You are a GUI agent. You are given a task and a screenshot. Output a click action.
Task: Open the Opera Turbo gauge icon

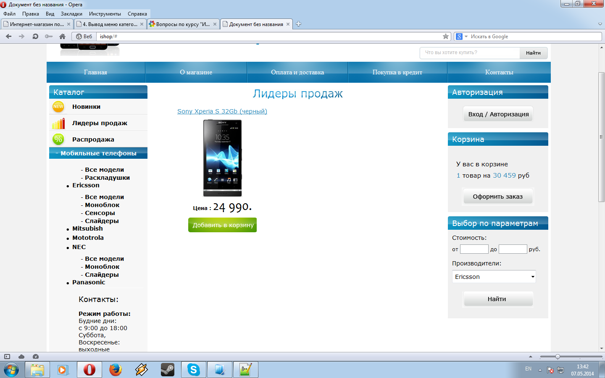click(x=36, y=357)
